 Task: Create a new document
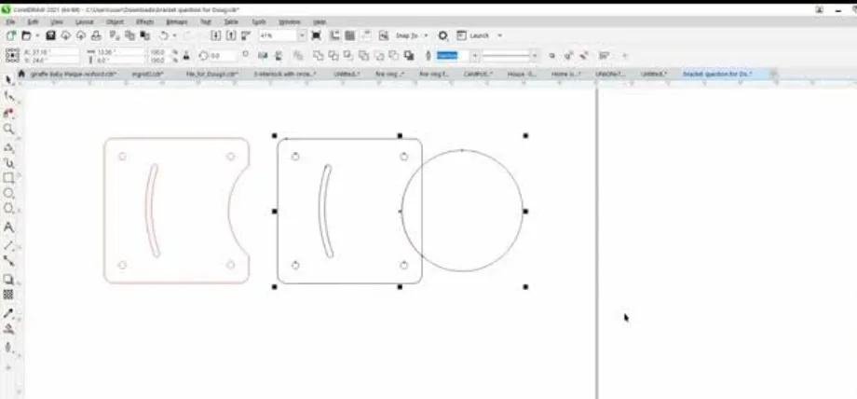point(10,35)
